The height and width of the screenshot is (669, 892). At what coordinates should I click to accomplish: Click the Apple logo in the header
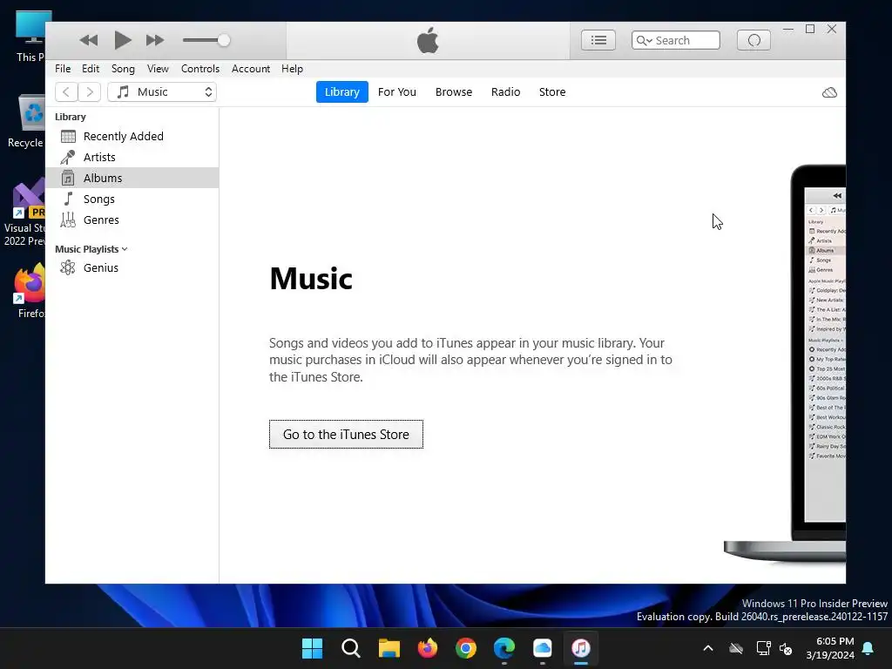(x=428, y=40)
